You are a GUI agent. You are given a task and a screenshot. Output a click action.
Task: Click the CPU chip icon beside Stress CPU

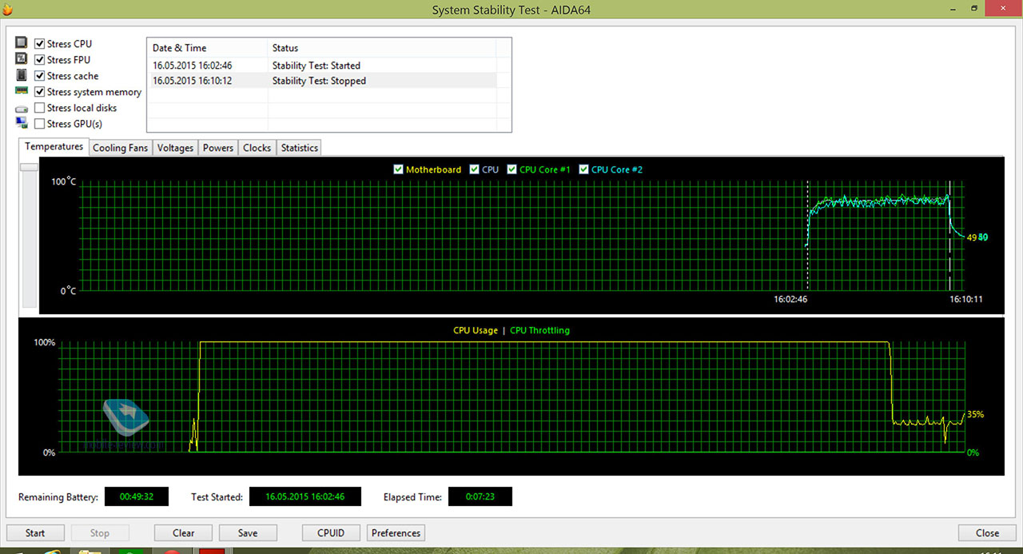tap(22, 43)
